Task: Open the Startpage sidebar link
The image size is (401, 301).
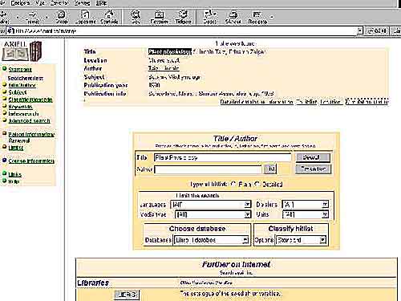Action: click(20, 69)
